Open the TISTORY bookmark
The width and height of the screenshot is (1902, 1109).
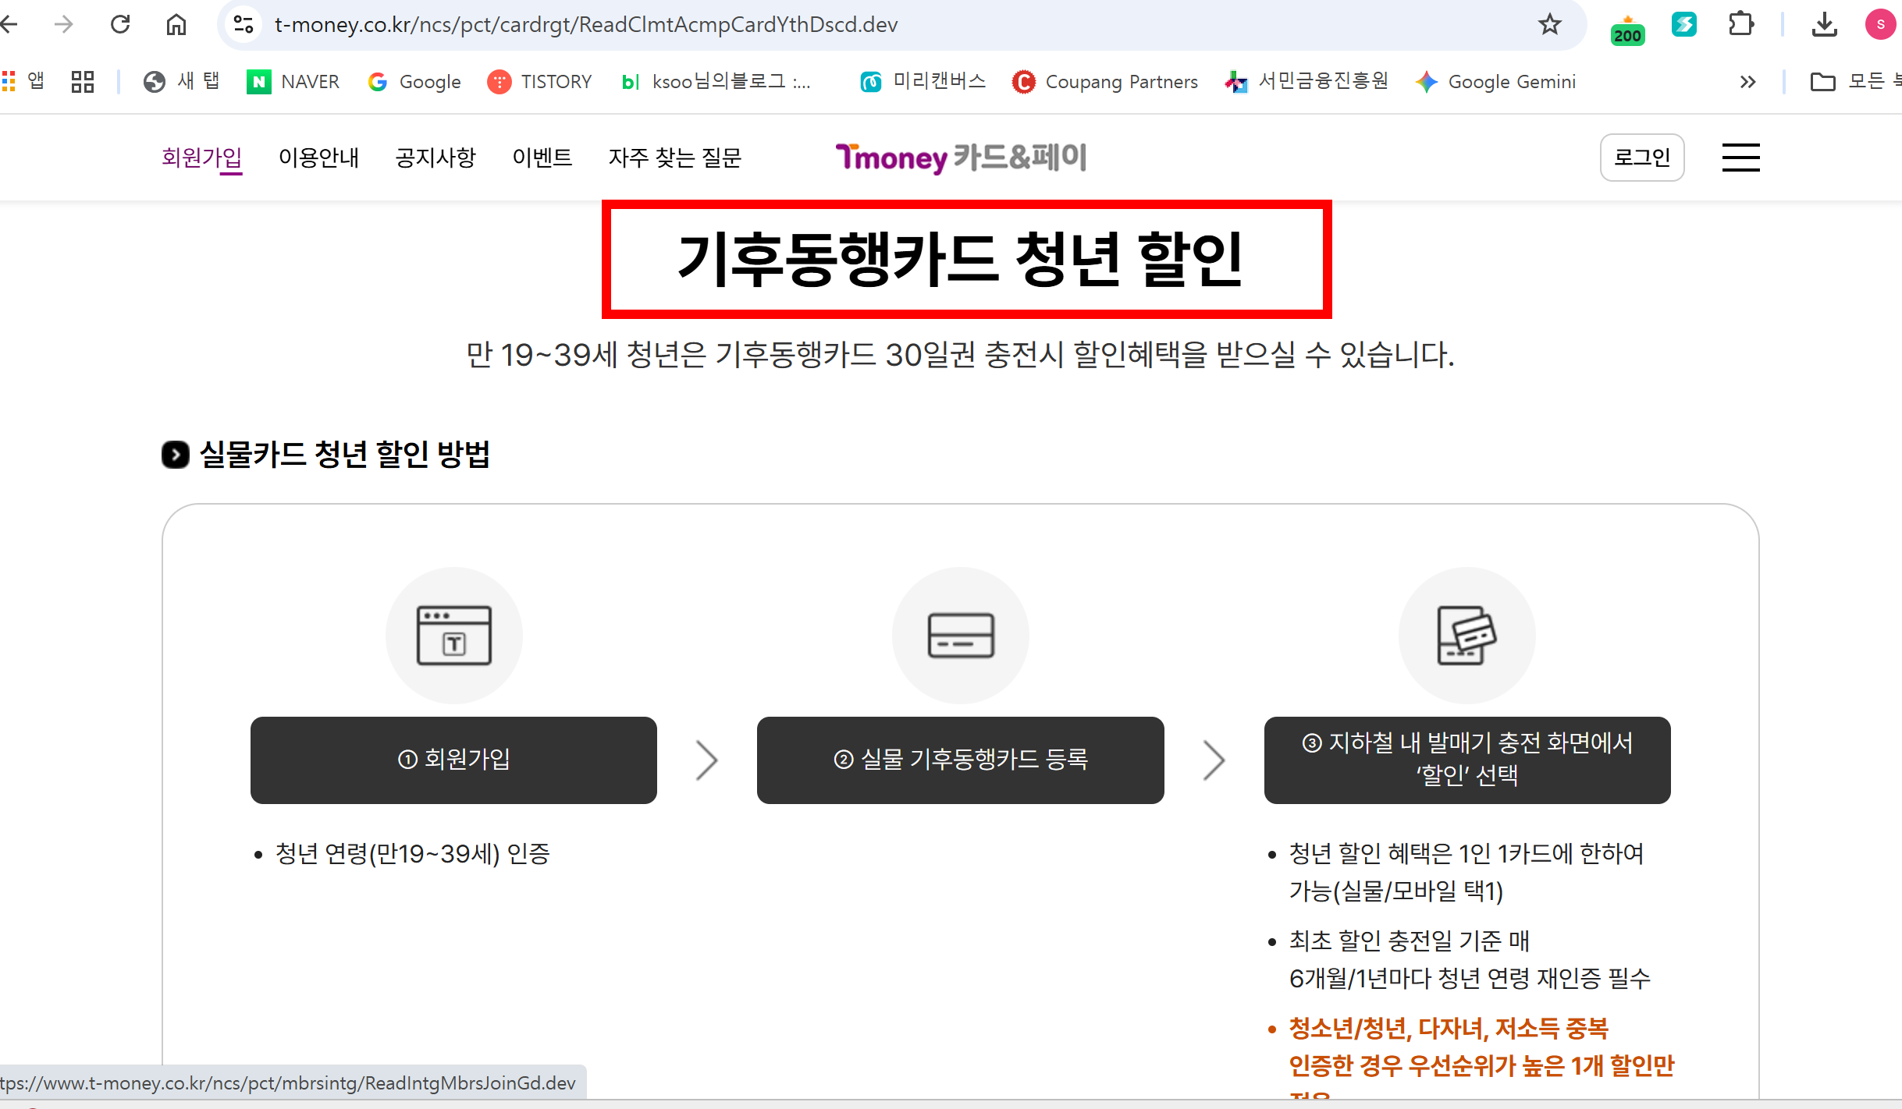[540, 81]
